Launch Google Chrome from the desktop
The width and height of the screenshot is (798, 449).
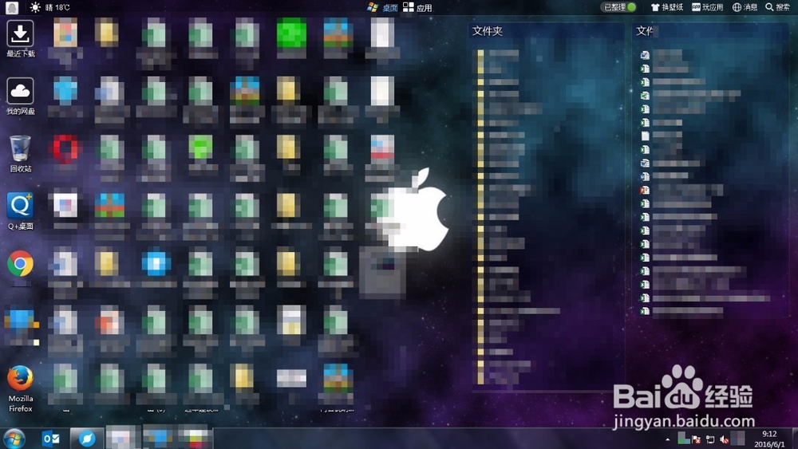21,264
